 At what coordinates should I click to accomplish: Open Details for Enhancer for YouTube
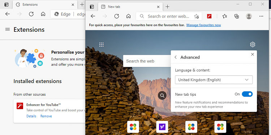31,116
